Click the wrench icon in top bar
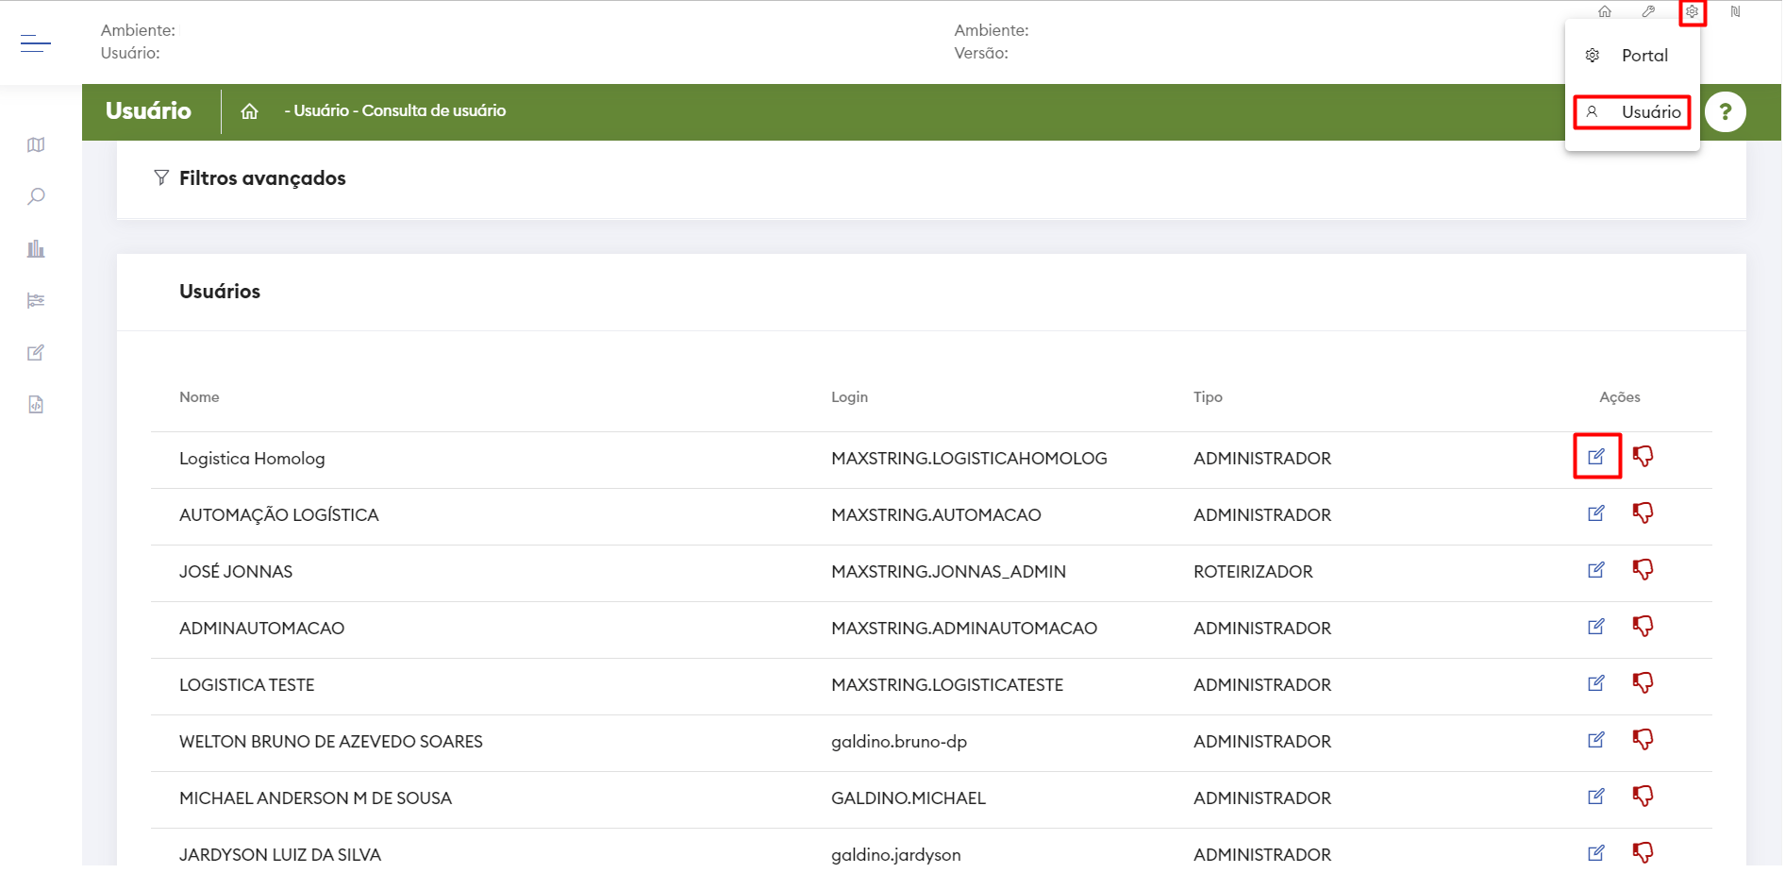This screenshot has width=1785, height=890. coord(1648,12)
